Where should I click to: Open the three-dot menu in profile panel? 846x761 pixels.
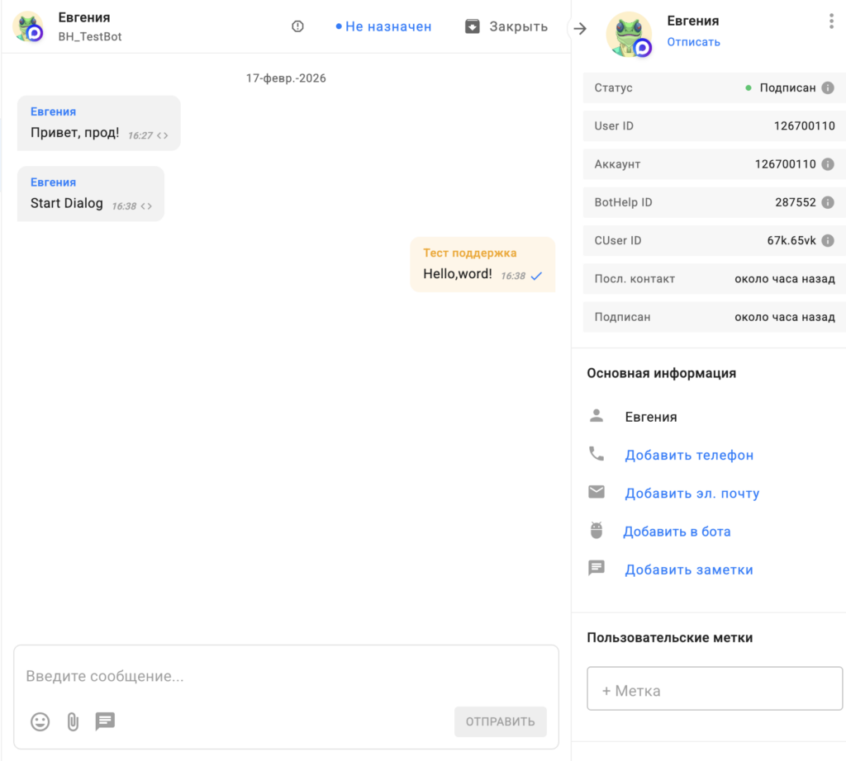tap(831, 22)
